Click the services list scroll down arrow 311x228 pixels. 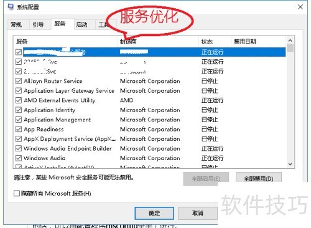pyautogui.click(x=290, y=164)
